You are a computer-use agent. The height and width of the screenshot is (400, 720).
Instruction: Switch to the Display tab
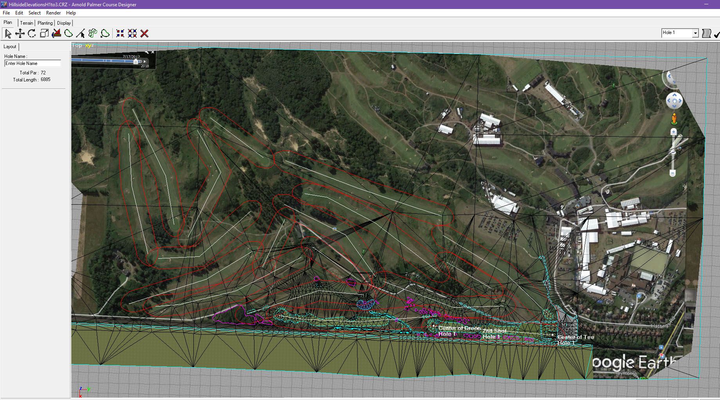pos(64,23)
